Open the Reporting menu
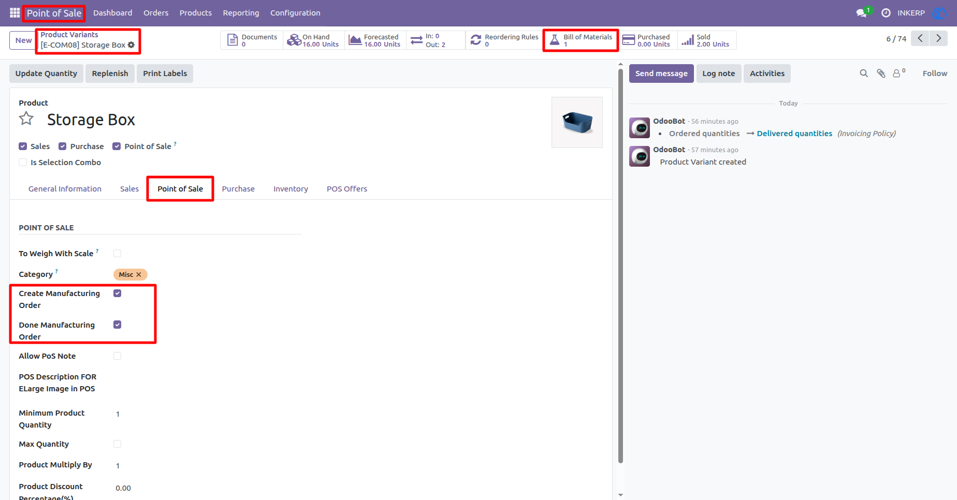Image resolution: width=957 pixels, height=500 pixels. (x=241, y=13)
